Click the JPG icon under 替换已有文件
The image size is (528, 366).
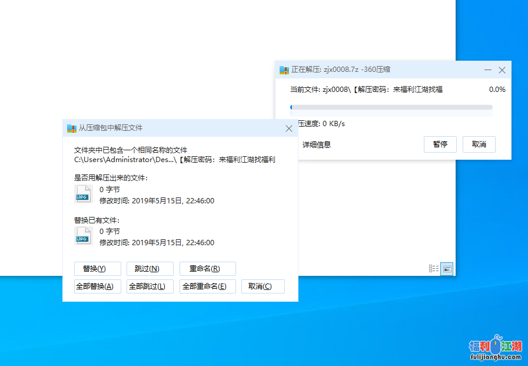[x=83, y=236]
